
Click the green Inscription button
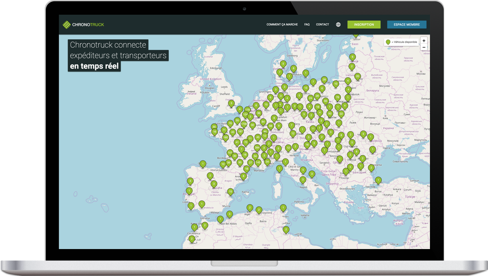click(x=364, y=24)
